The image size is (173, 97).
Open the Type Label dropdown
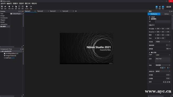point(163,55)
